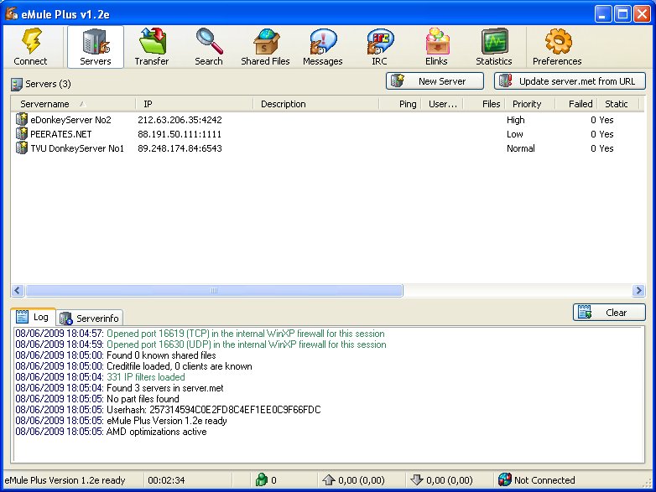Image resolution: width=656 pixels, height=492 pixels.
Task: Click the Userhash log line
Action: tap(168, 410)
